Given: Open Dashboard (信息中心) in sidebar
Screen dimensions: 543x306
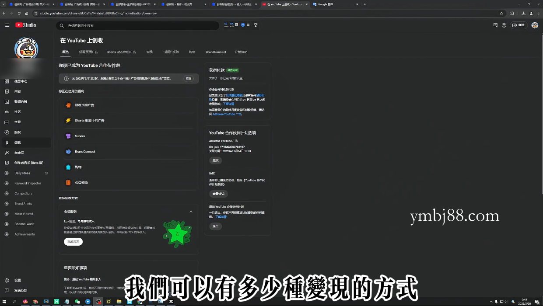Looking at the screenshot, I should (25, 81).
